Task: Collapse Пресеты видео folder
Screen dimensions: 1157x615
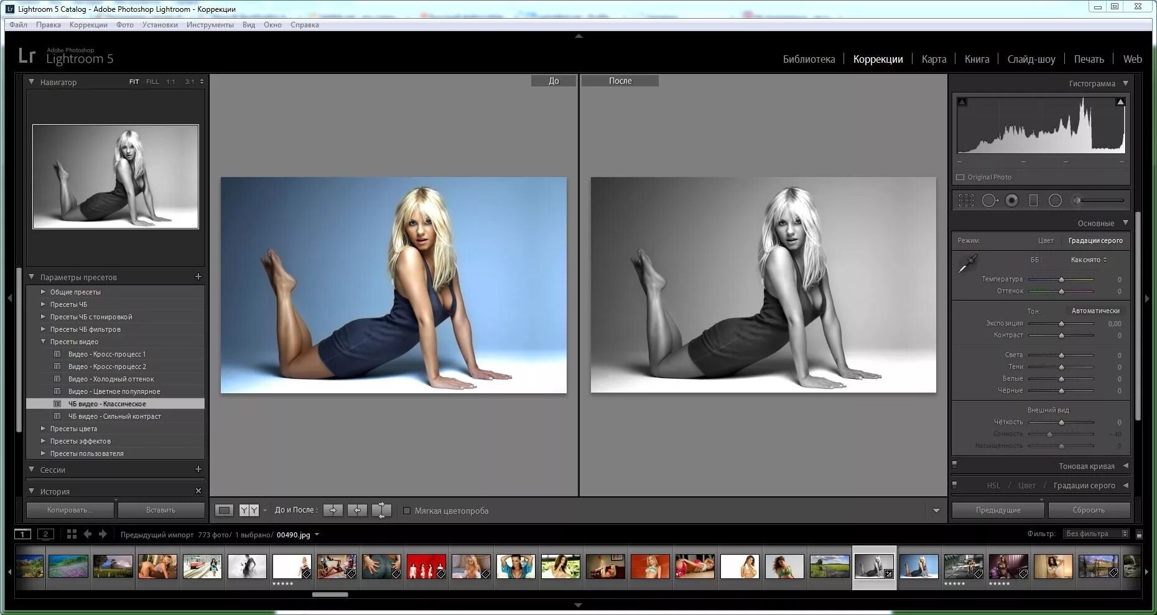Action: coord(43,342)
